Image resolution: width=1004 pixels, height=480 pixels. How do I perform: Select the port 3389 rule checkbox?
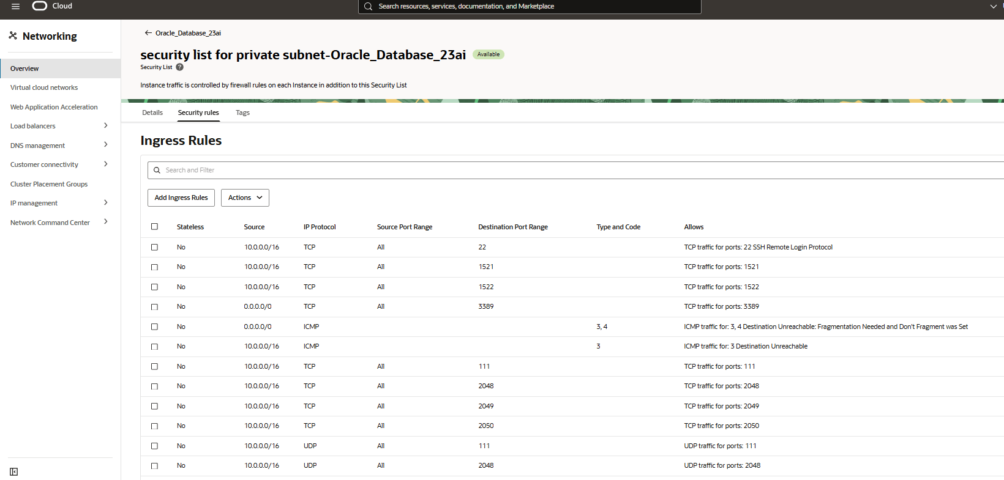pos(154,307)
